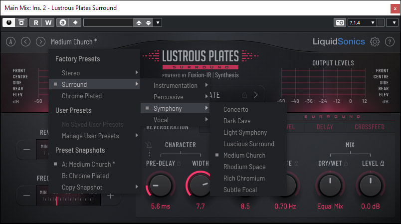Click the Pre-Delay knob

(160, 186)
